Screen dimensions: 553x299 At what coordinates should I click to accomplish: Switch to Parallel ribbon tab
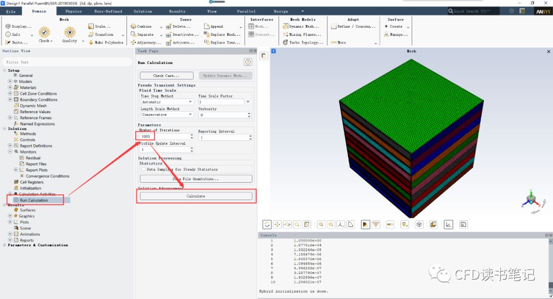[x=246, y=11]
